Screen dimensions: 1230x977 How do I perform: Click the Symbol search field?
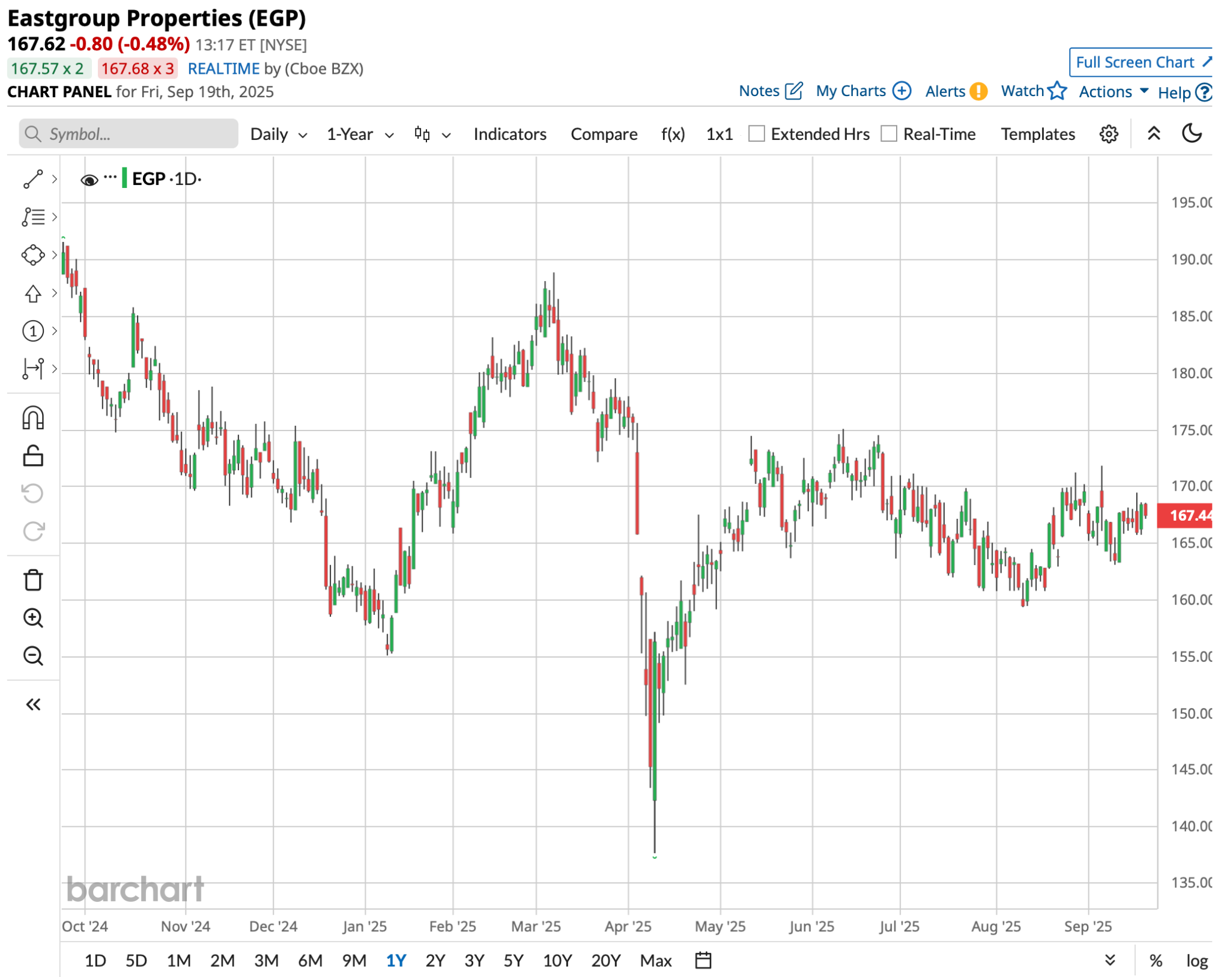[129, 133]
